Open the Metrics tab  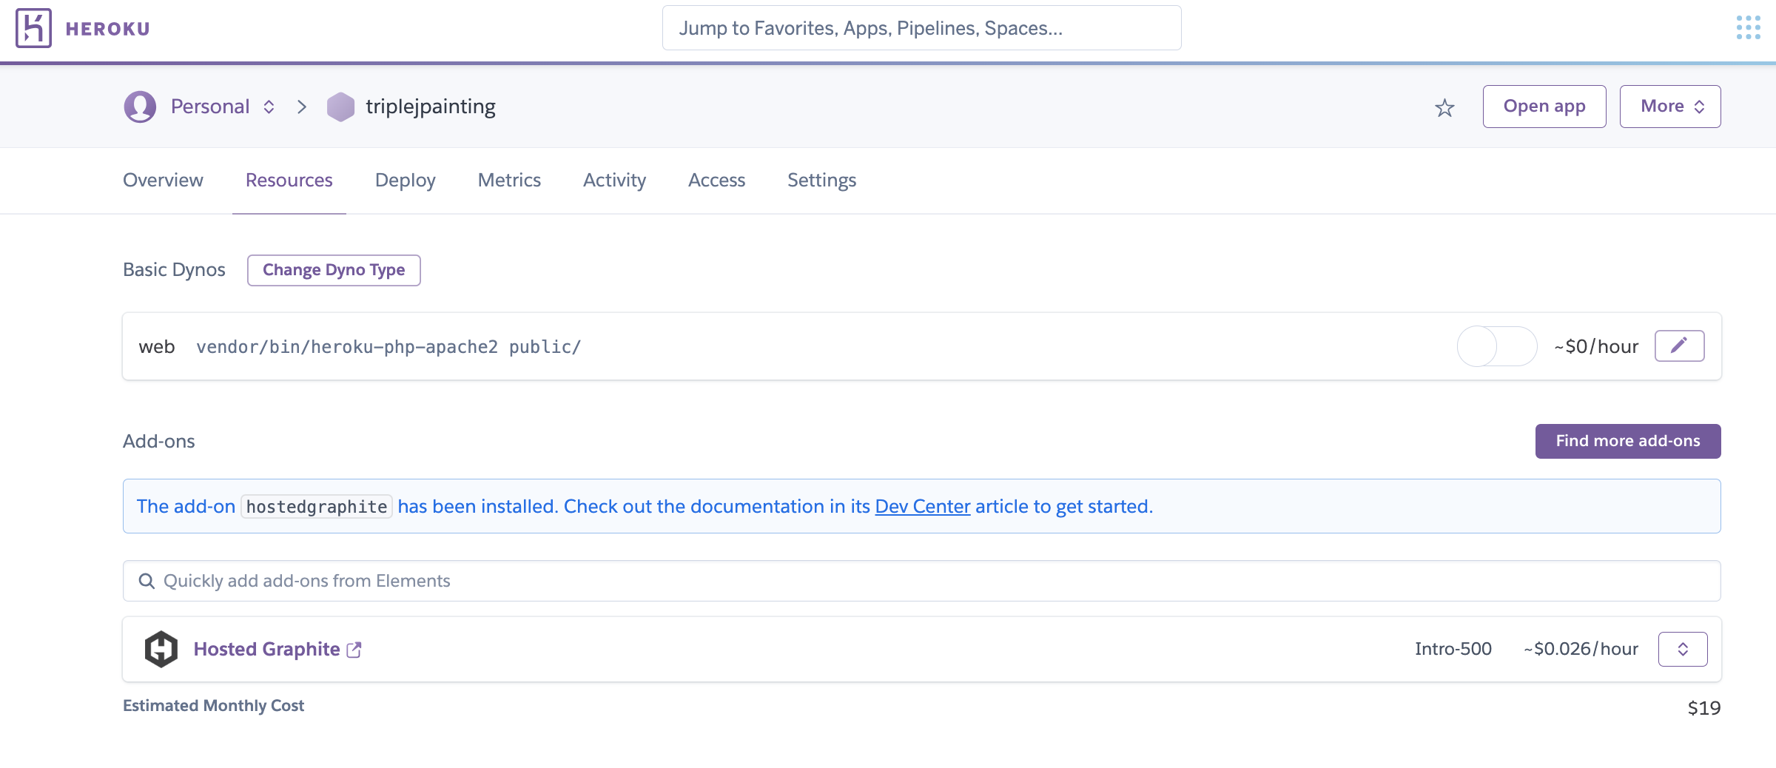click(x=509, y=180)
